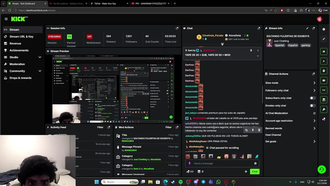This screenshot has height=186, width=330.
Task: Click the green Chat send button
Action: tap(255, 172)
